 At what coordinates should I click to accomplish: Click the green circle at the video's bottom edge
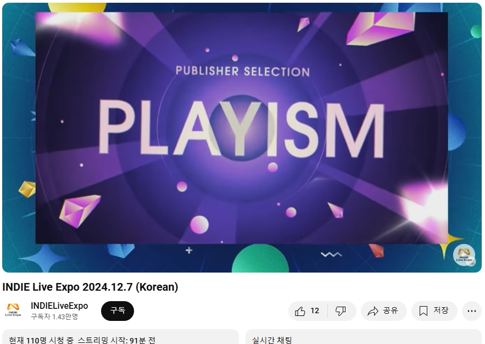click(260, 259)
